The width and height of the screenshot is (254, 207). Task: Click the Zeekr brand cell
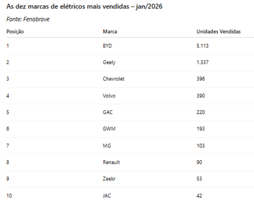click(109, 179)
